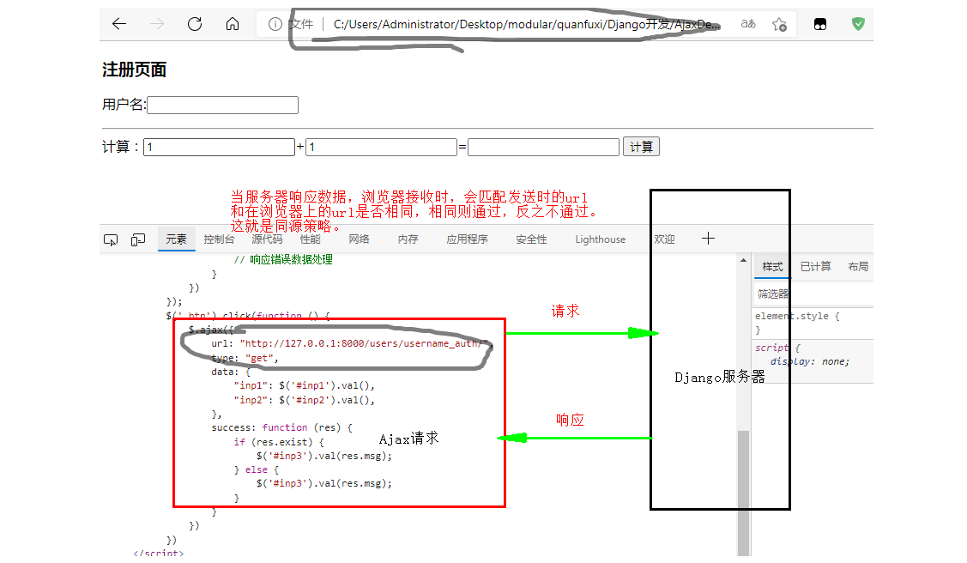Open the 内存 (Memory) tab
Screen dimensions: 967x563
408,239
